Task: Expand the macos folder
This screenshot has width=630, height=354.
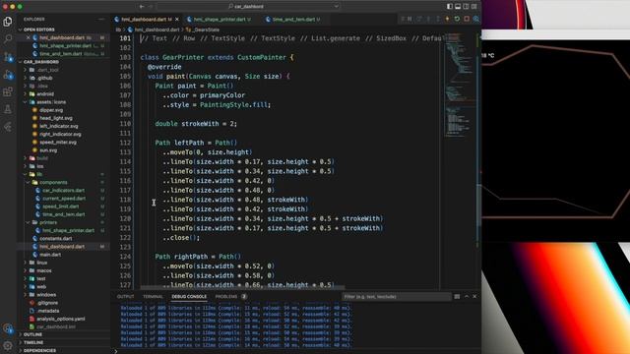Action: point(43,270)
